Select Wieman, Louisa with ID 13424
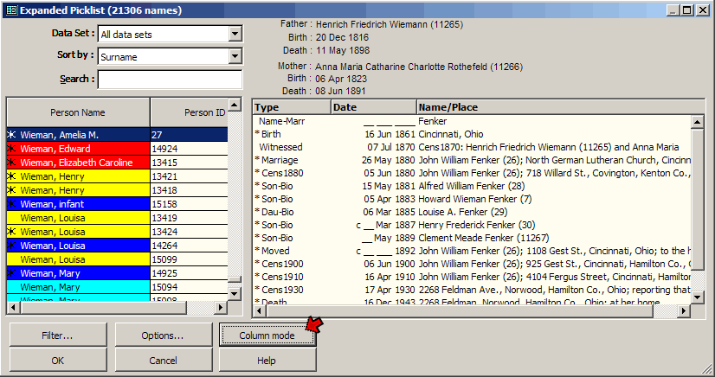This screenshot has height=377, width=715. tap(117, 232)
